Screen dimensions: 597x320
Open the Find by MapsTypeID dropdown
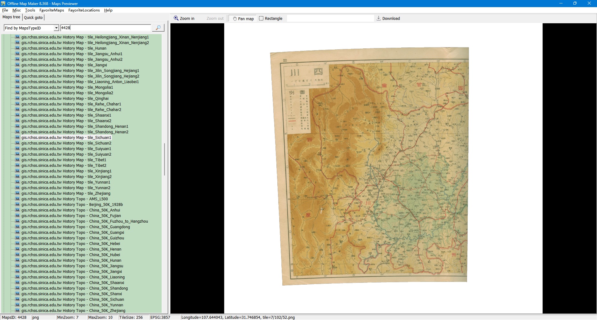click(56, 28)
